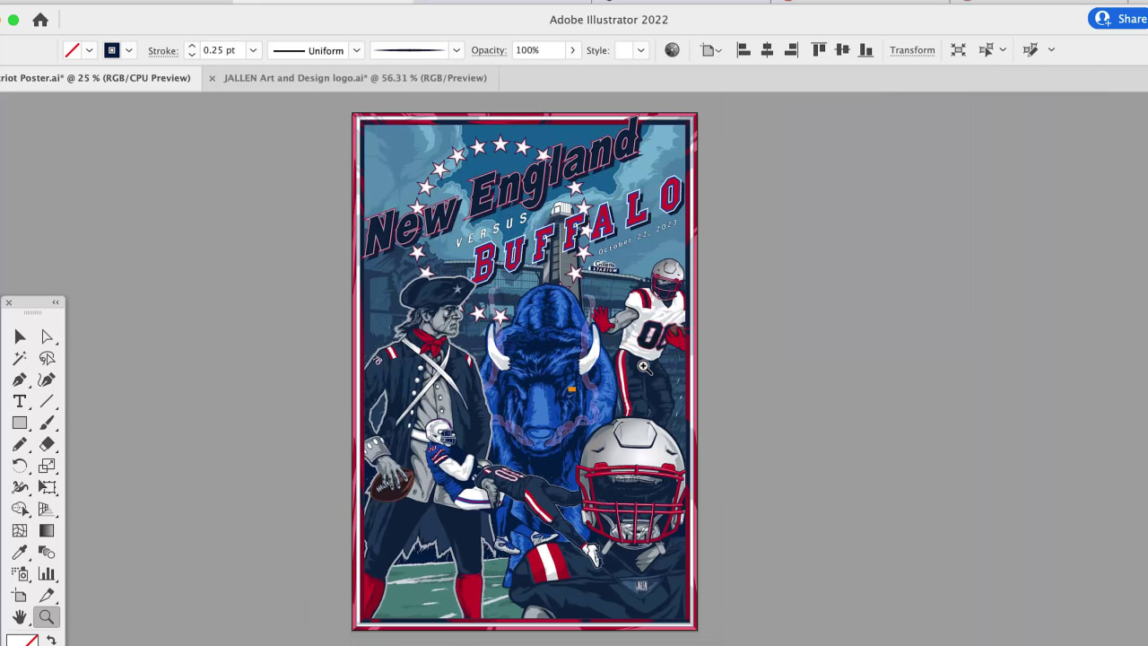
Task: Open the Align To dropdown
Action: (x=711, y=50)
